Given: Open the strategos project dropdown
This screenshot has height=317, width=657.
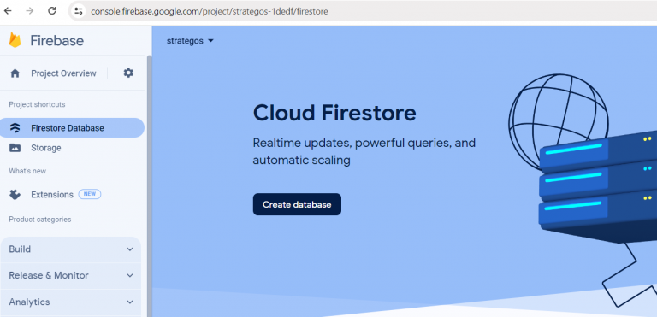Looking at the screenshot, I should 190,41.
